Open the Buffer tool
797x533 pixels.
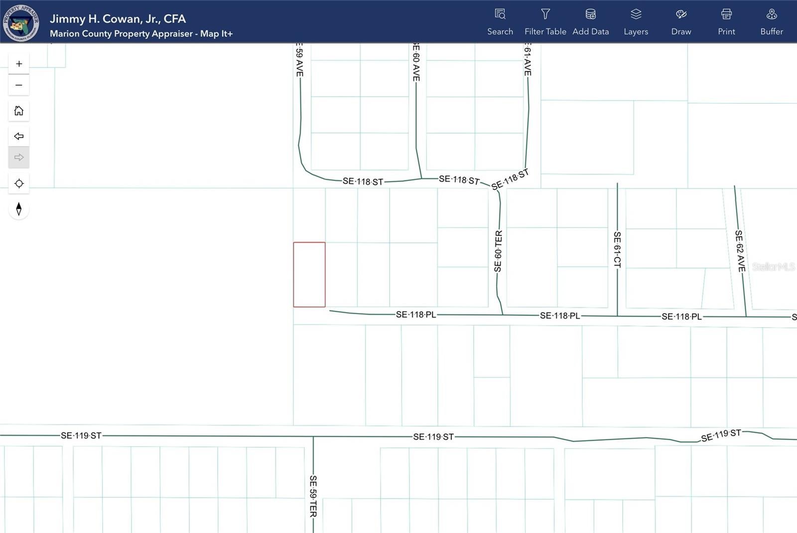pos(772,22)
